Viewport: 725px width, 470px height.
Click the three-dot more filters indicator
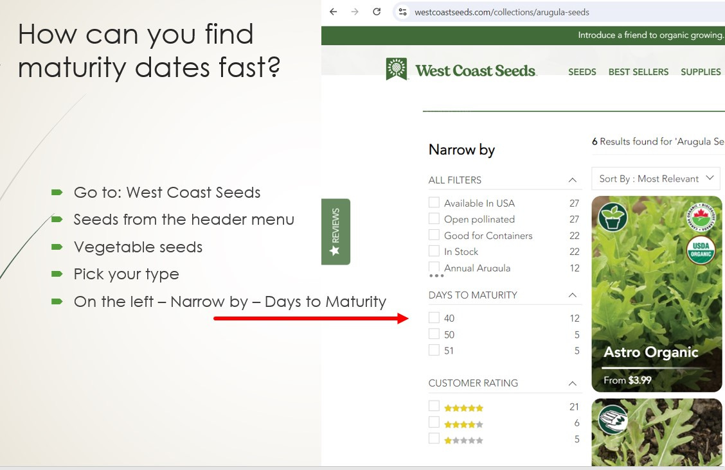click(436, 275)
